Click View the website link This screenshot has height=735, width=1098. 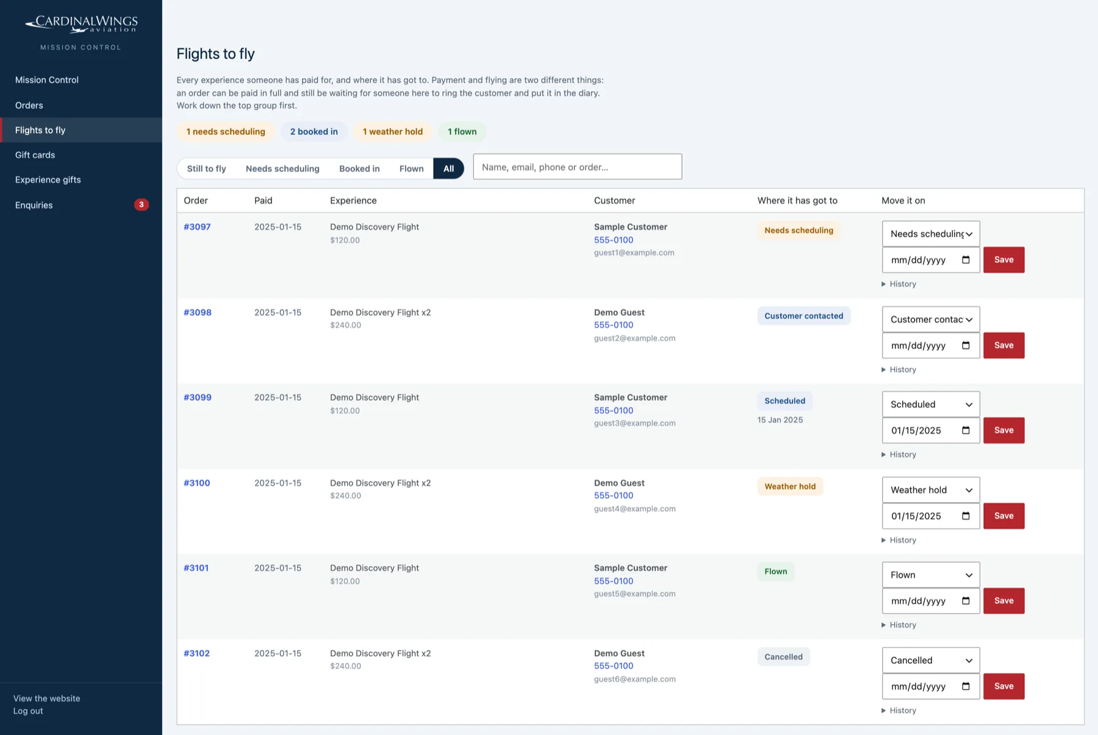pyautogui.click(x=46, y=698)
